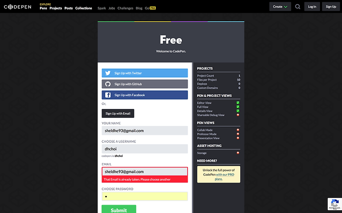Open the Posts menu item

[68, 8]
